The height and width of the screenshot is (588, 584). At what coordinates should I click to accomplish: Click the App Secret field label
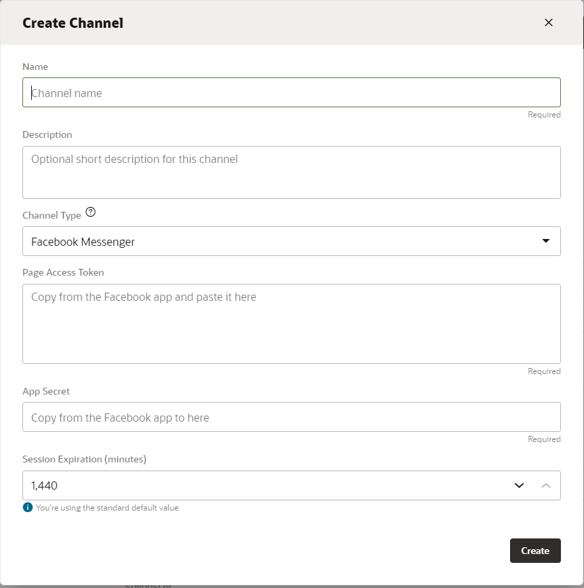tap(45, 391)
